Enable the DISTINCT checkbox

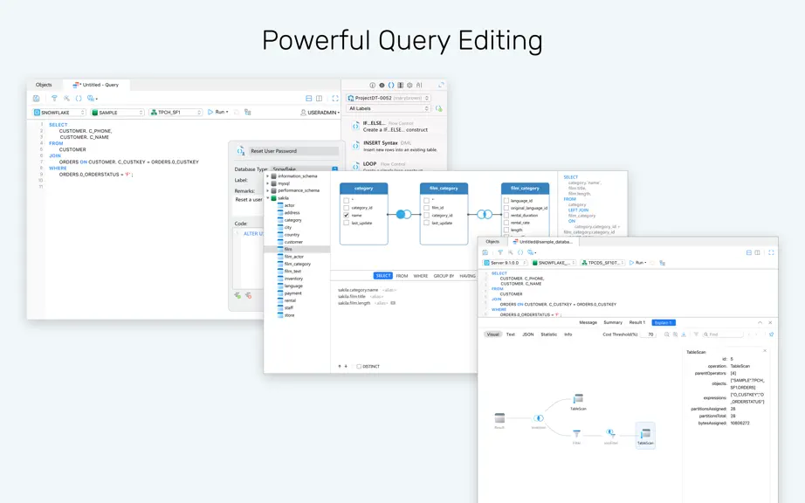click(x=359, y=367)
